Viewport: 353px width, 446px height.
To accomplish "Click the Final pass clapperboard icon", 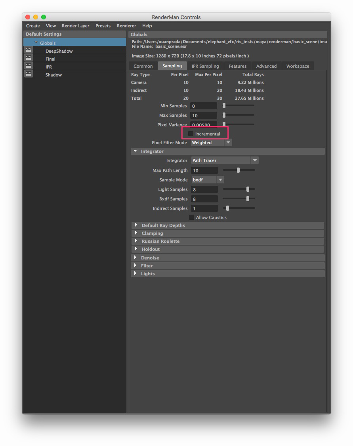I will [x=29, y=58].
